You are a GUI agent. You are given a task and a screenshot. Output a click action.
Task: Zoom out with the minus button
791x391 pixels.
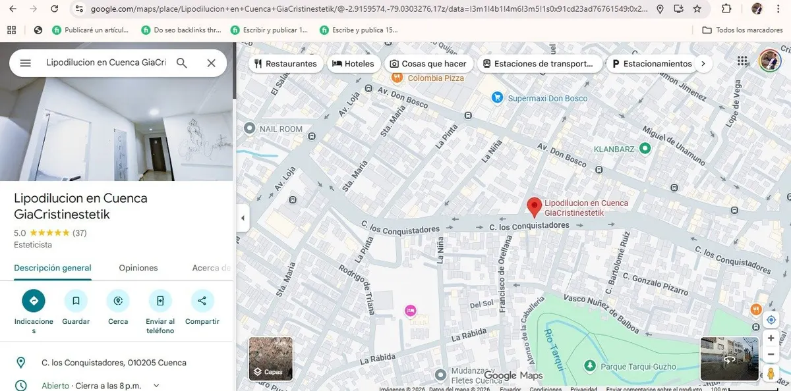tap(771, 354)
